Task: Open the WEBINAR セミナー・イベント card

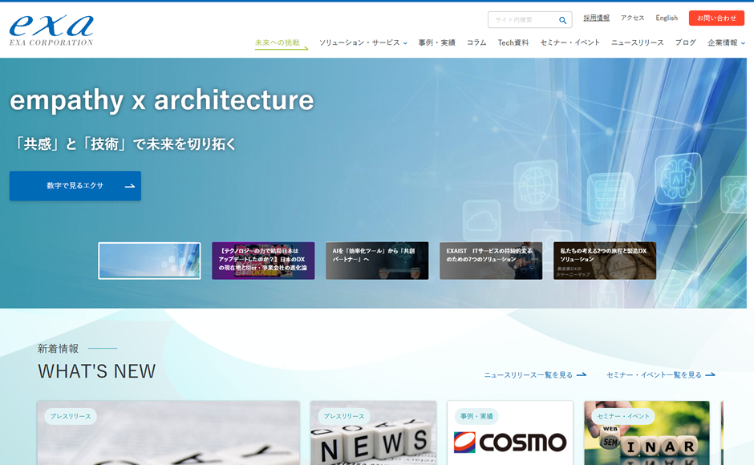Action: (x=647, y=433)
